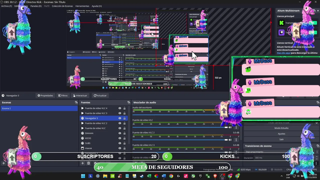
Task: Open three-dot options for Fuente de vídeo VLC audio
Action: pyautogui.click(x=236, y=127)
